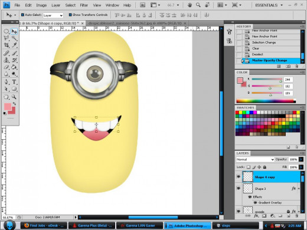Open the Image menu
Viewport: 307px width, 230px height.
(x=41, y=5)
